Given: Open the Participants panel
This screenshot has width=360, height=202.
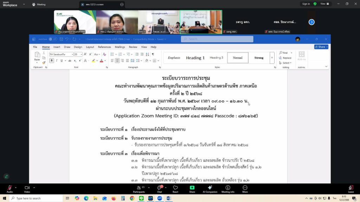Looking at the screenshot, I should (x=139, y=188).
